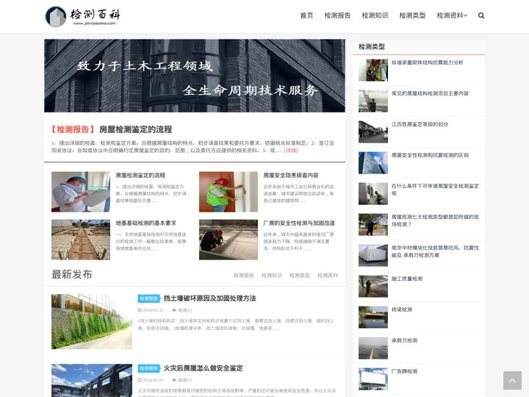Select 检测类型 tab in 最新发布
The width and height of the screenshot is (529, 397).
(300, 276)
